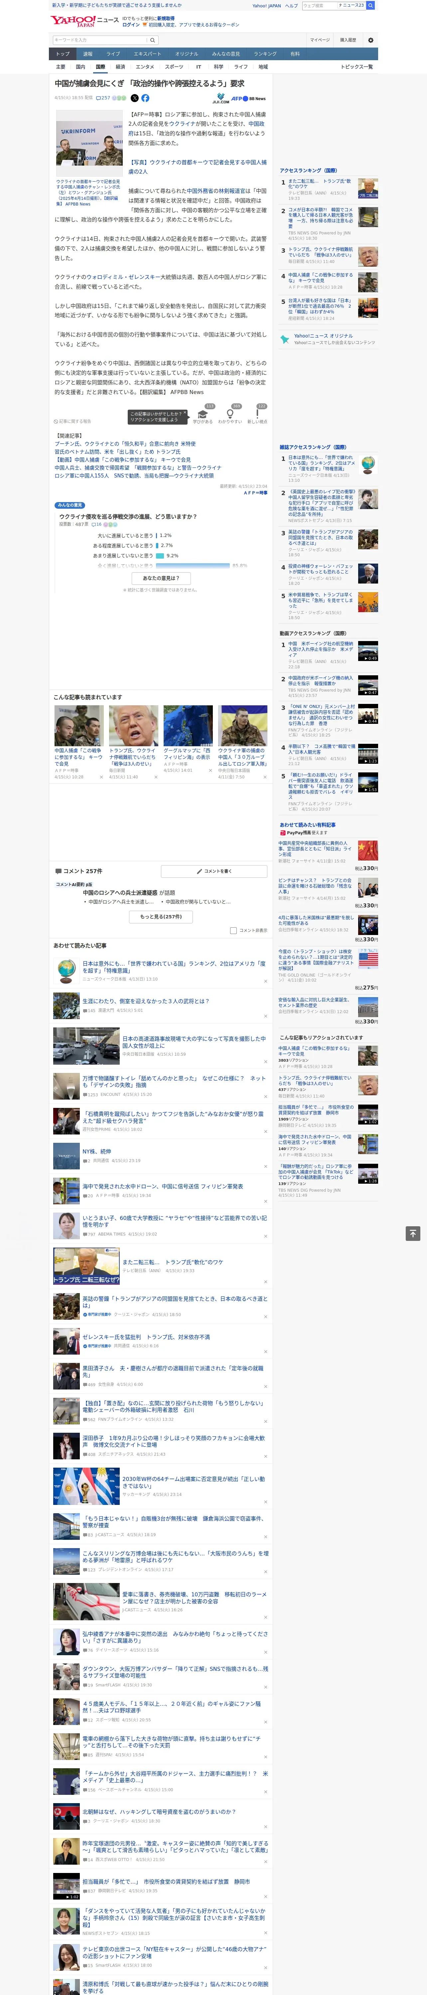This screenshot has height=1995, width=427.
Task: Open related link ロシア軍に中国人155人
Action: pos(133,476)
